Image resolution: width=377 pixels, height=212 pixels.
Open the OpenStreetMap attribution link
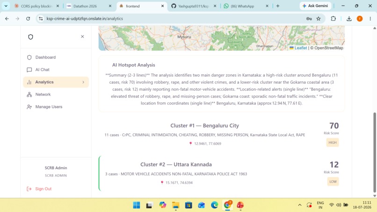tap(329, 48)
